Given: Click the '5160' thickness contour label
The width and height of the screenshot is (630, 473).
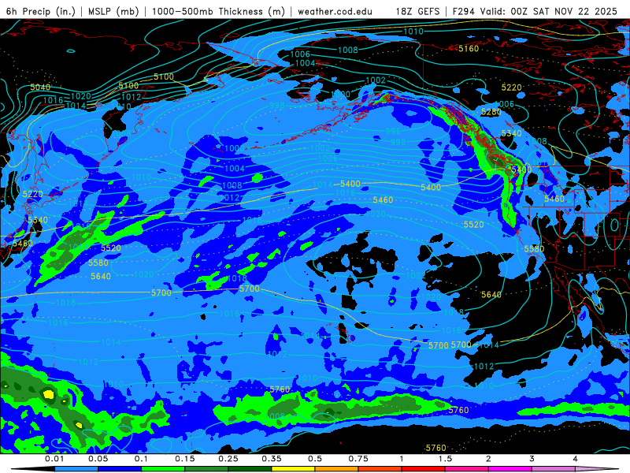Looking at the screenshot, I should pos(469,49).
